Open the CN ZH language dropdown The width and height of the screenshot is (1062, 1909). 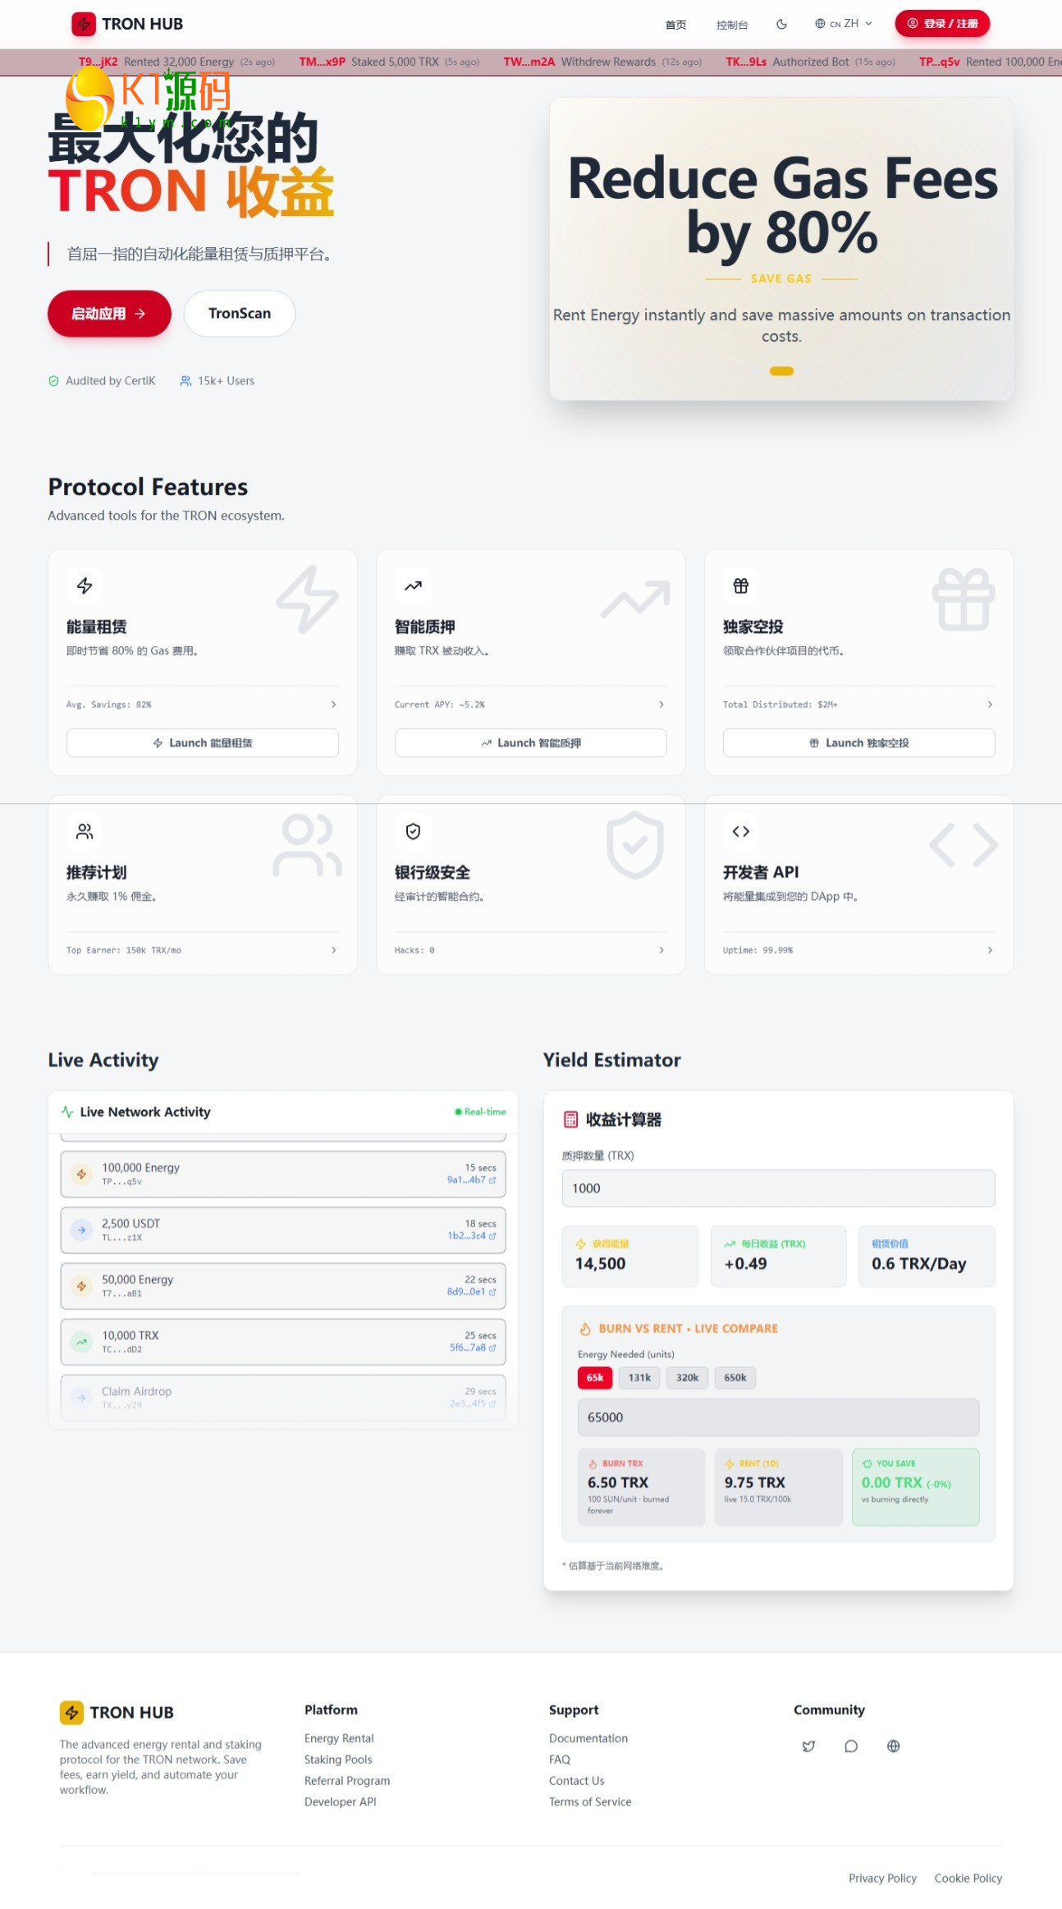(x=844, y=24)
